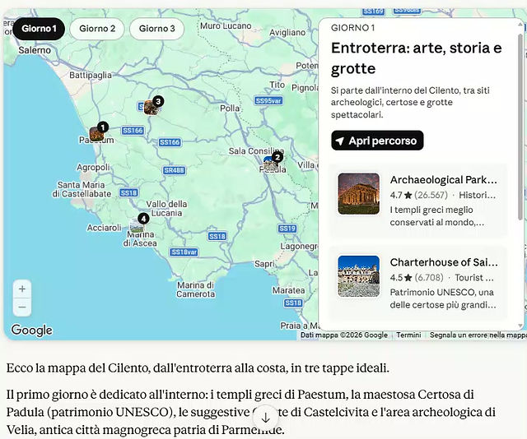Image resolution: width=527 pixels, height=439 pixels.
Task: Click the GIORNO 1 panel label
Action: 352,28
